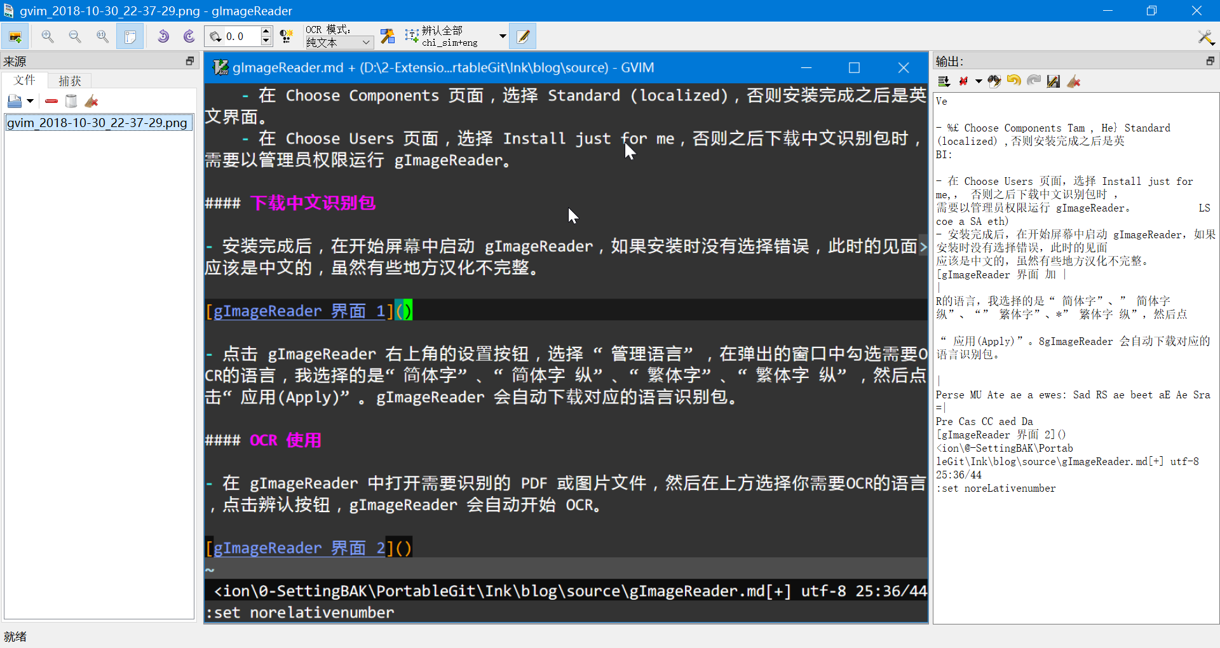Undo changes in the output panel
1220x648 pixels.
point(1013,81)
